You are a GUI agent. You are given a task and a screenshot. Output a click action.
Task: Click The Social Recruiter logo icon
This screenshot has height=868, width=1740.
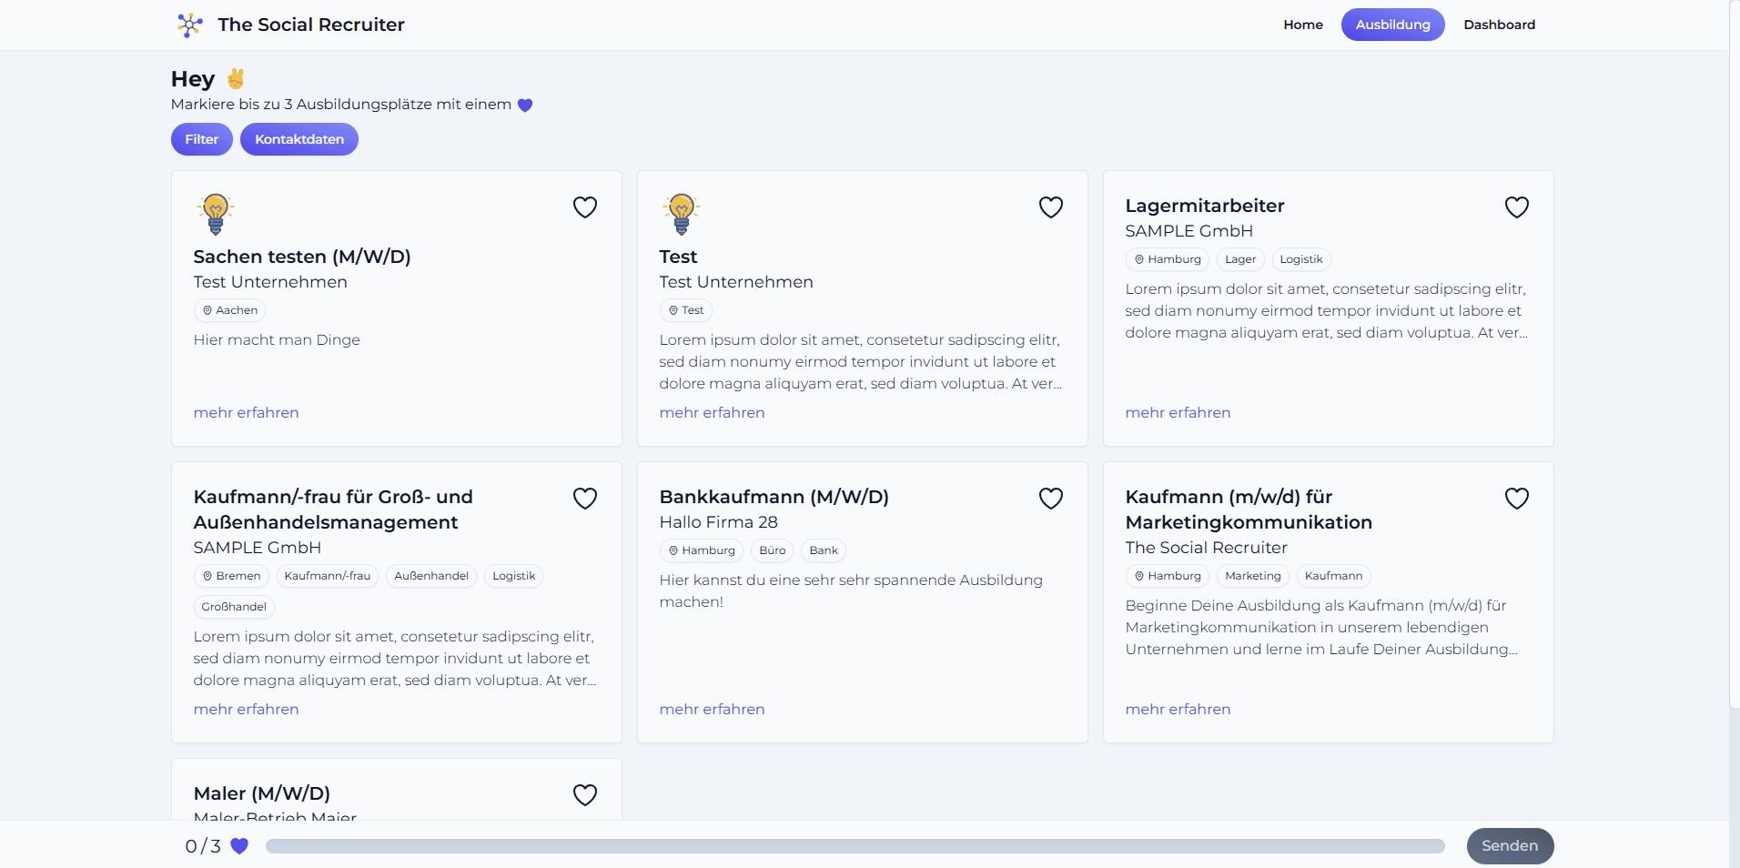click(x=189, y=25)
